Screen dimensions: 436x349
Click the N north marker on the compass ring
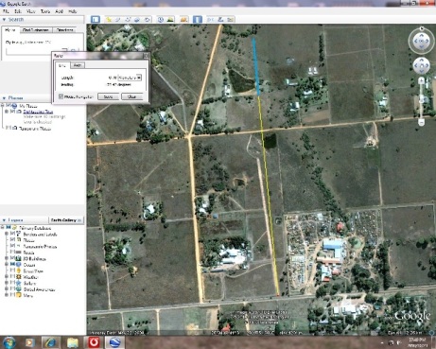click(x=422, y=28)
